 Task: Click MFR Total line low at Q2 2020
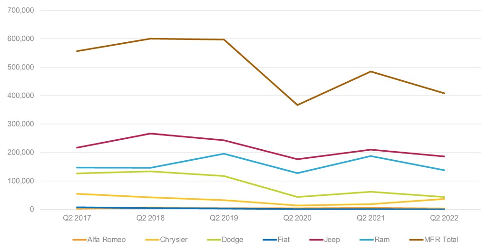point(297,105)
